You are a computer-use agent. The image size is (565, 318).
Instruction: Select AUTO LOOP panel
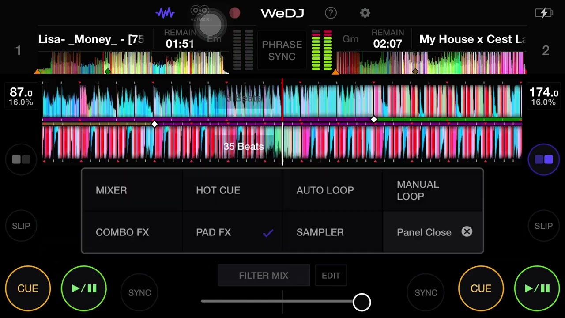tap(332, 190)
